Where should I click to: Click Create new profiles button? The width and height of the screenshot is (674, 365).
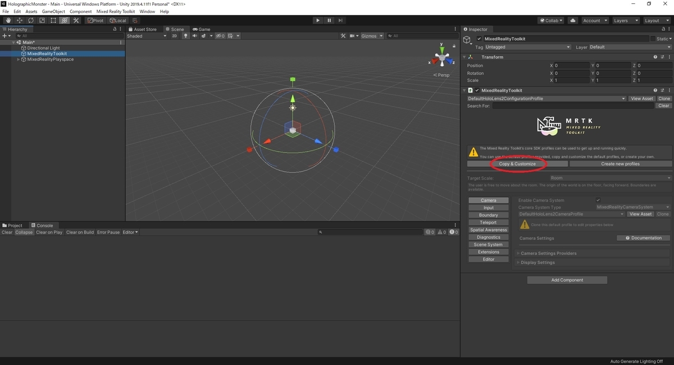pos(621,164)
